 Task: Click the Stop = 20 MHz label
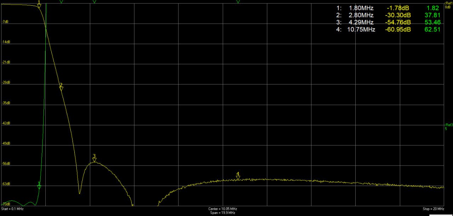(x=433, y=209)
